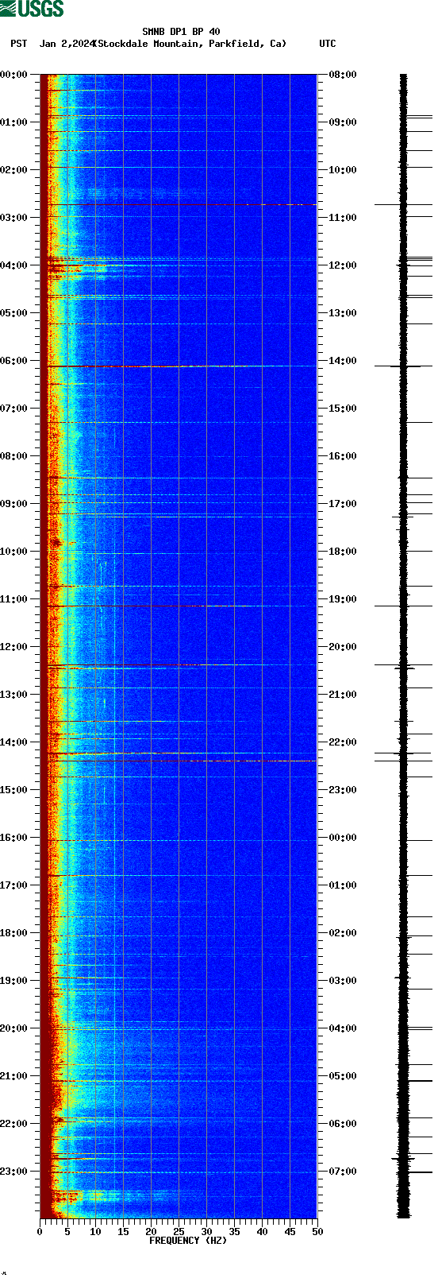Click the PST '21:00' time label
Screen dimensions: 438x1282
pos(14,1076)
